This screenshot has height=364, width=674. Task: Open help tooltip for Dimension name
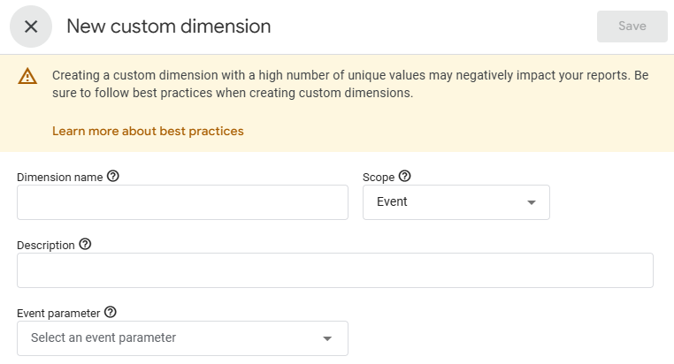point(113,176)
